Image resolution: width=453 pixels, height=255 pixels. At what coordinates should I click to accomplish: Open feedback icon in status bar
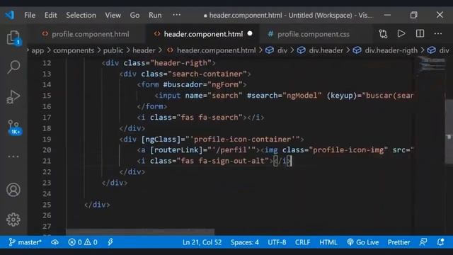(x=423, y=242)
